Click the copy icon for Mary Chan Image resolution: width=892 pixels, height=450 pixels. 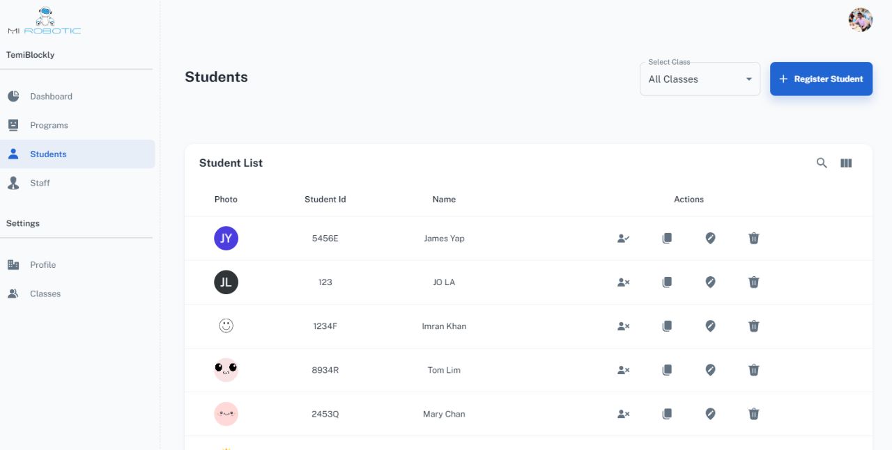(667, 414)
